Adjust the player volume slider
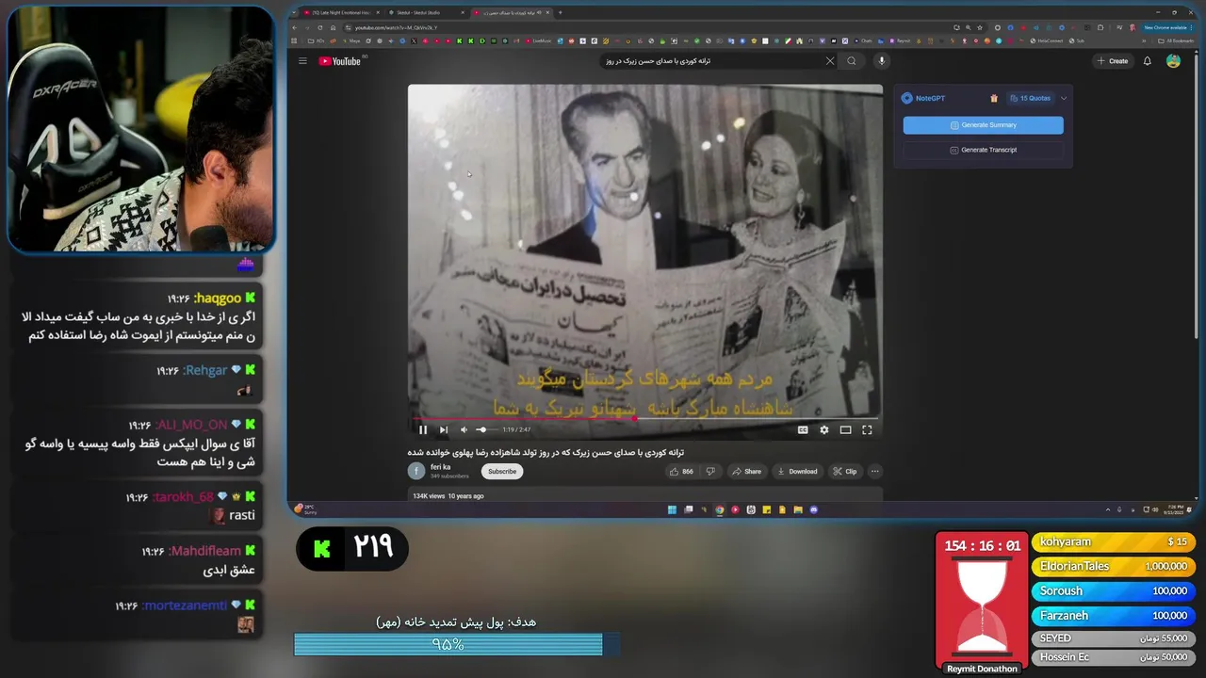 coord(485,429)
